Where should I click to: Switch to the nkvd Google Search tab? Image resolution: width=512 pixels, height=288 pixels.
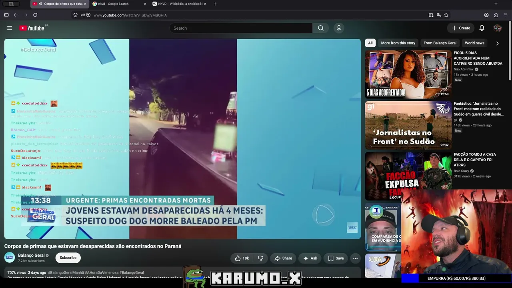click(x=120, y=4)
